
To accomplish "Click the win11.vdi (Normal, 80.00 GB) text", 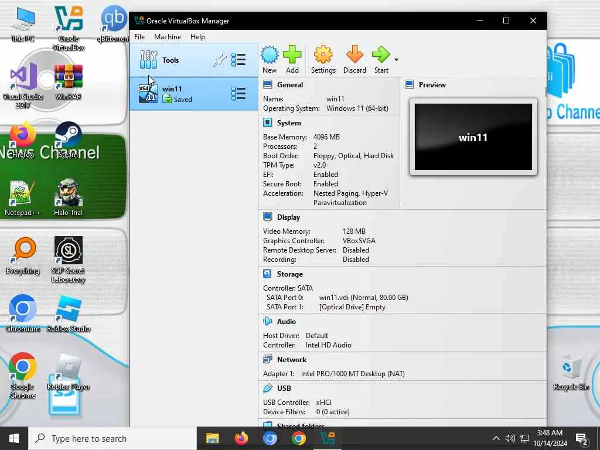I will pyautogui.click(x=363, y=297).
